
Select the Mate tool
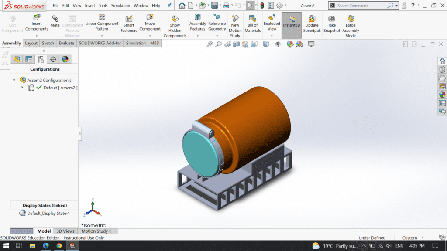coord(55,22)
